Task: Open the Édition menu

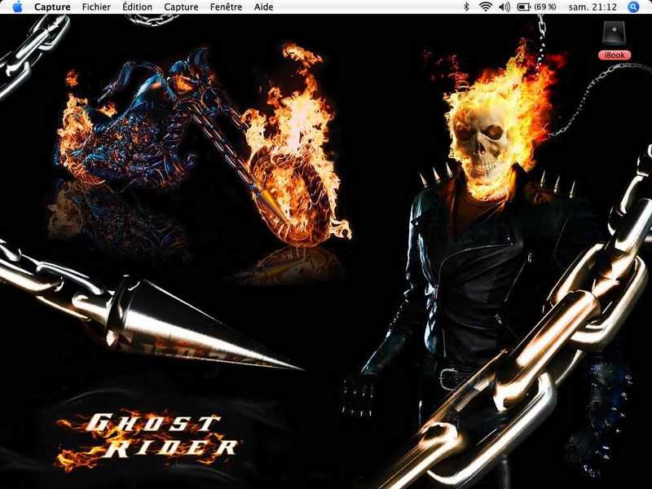Action: (x=137, y=7)
